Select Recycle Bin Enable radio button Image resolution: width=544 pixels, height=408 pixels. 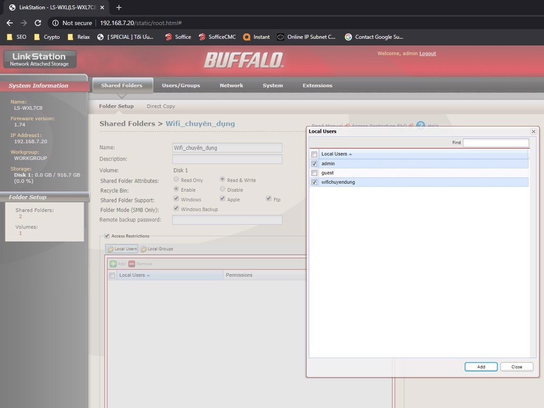click(176, 189)
